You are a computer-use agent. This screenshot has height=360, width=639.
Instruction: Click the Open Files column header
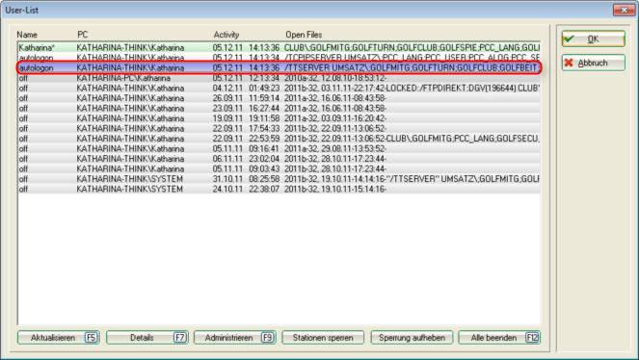point(304,35)
